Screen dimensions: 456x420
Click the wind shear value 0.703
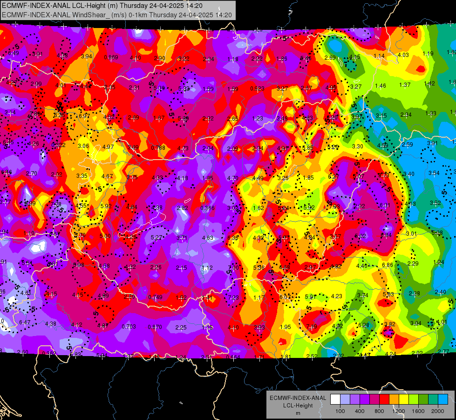click(129, 327)
